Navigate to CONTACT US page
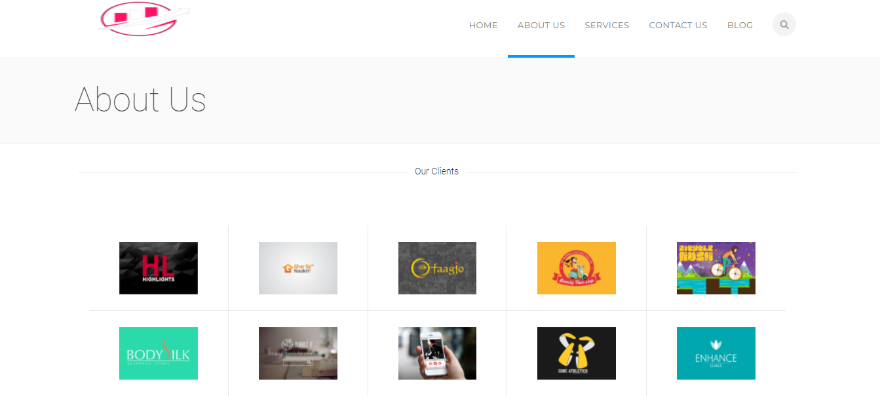The width and height of the screenshot is (880, 396). pyautogui.click(x=678, y=26)
